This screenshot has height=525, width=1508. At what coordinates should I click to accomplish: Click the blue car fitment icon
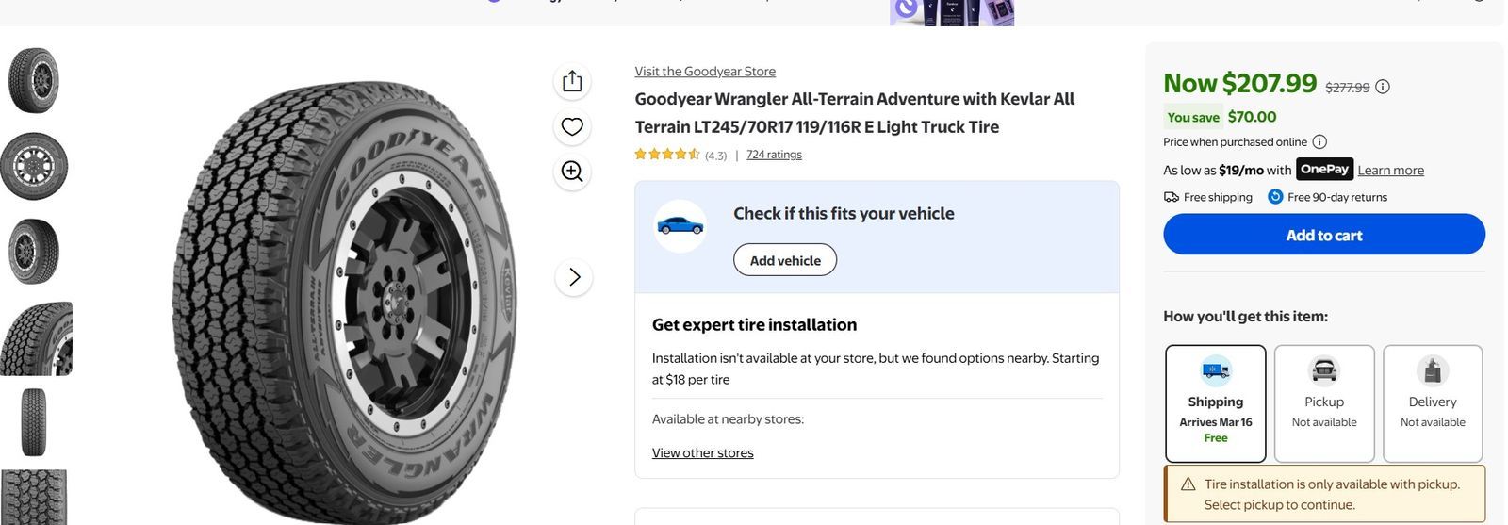[680, 226]
